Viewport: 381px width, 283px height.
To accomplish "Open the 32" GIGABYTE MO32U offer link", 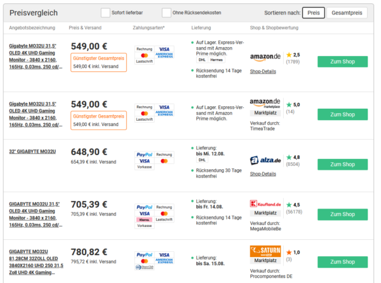I will pyautogui.click(x=32, y=151).
